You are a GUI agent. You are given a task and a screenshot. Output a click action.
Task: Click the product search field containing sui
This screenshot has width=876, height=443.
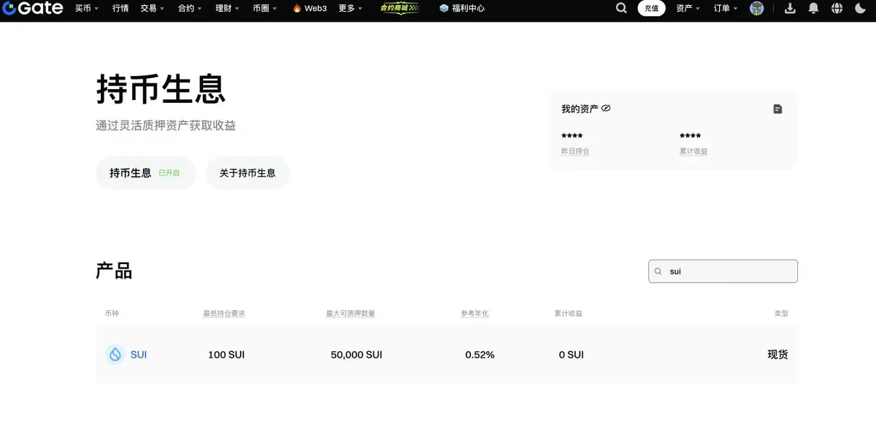tap(723, 271)
